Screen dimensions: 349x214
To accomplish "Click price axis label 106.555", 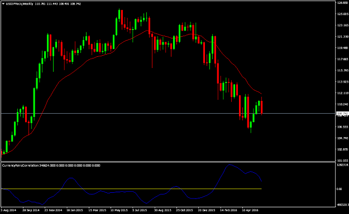I will [343, 127].
